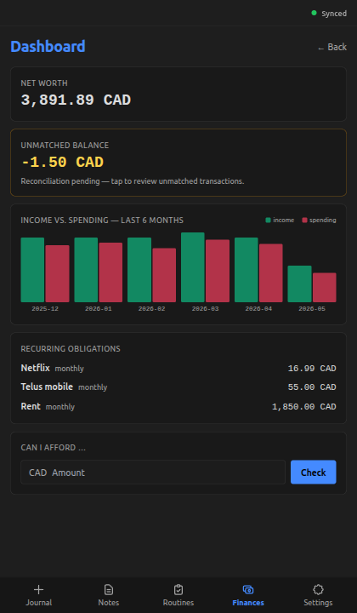This screenshot has height=613, width=357.
Task: Click the spending legend swatch
Action: point(304,221)
